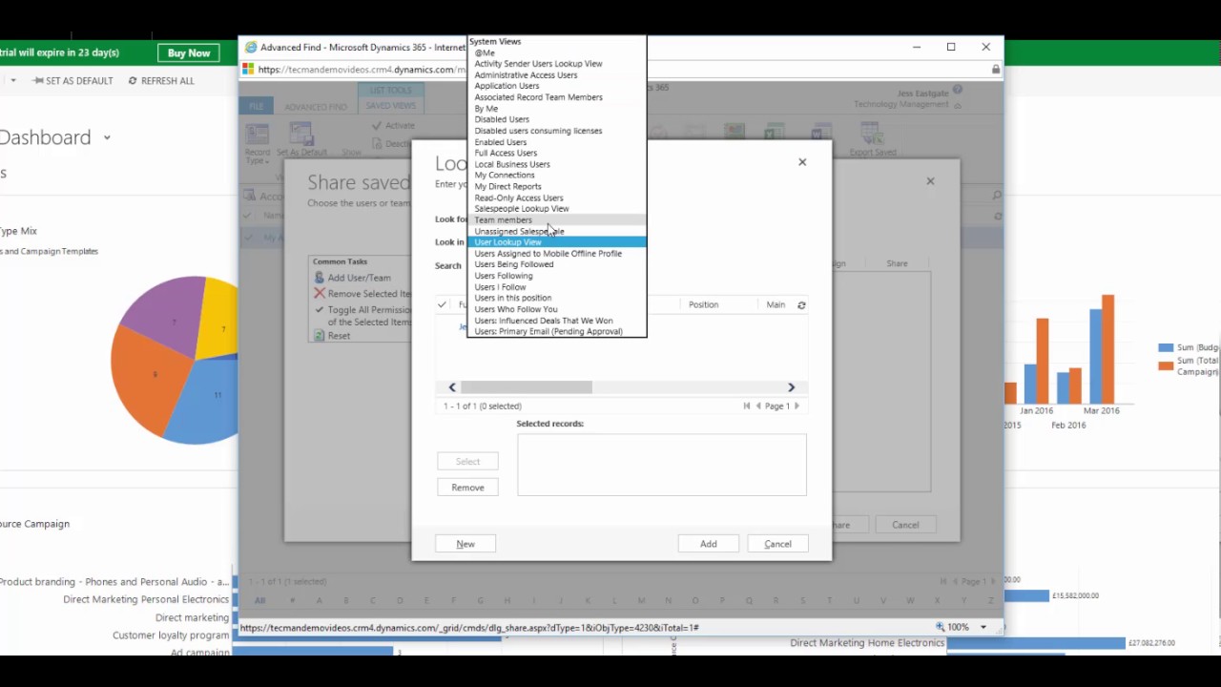Refresh the lookup results grid icon

click(801, 305)
